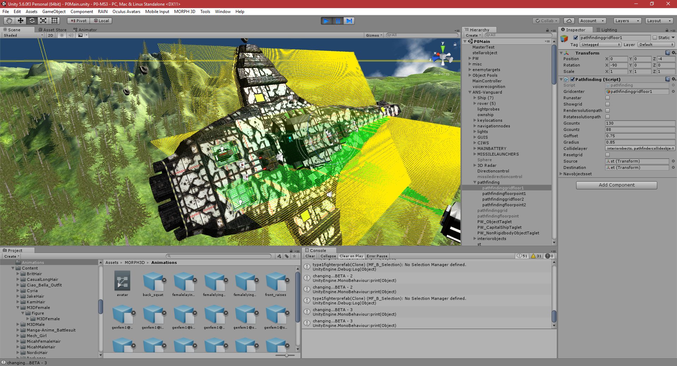The width and height of the screenshot is (677, 366).
Task: Click the GameObject cube icon in Inspector
Action: pos(565,38)
